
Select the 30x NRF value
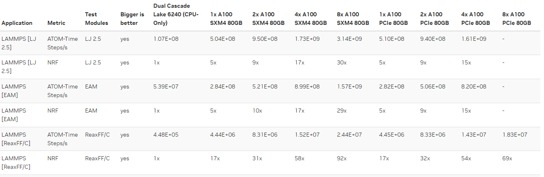pyautogui.click(x=342, y=63)
